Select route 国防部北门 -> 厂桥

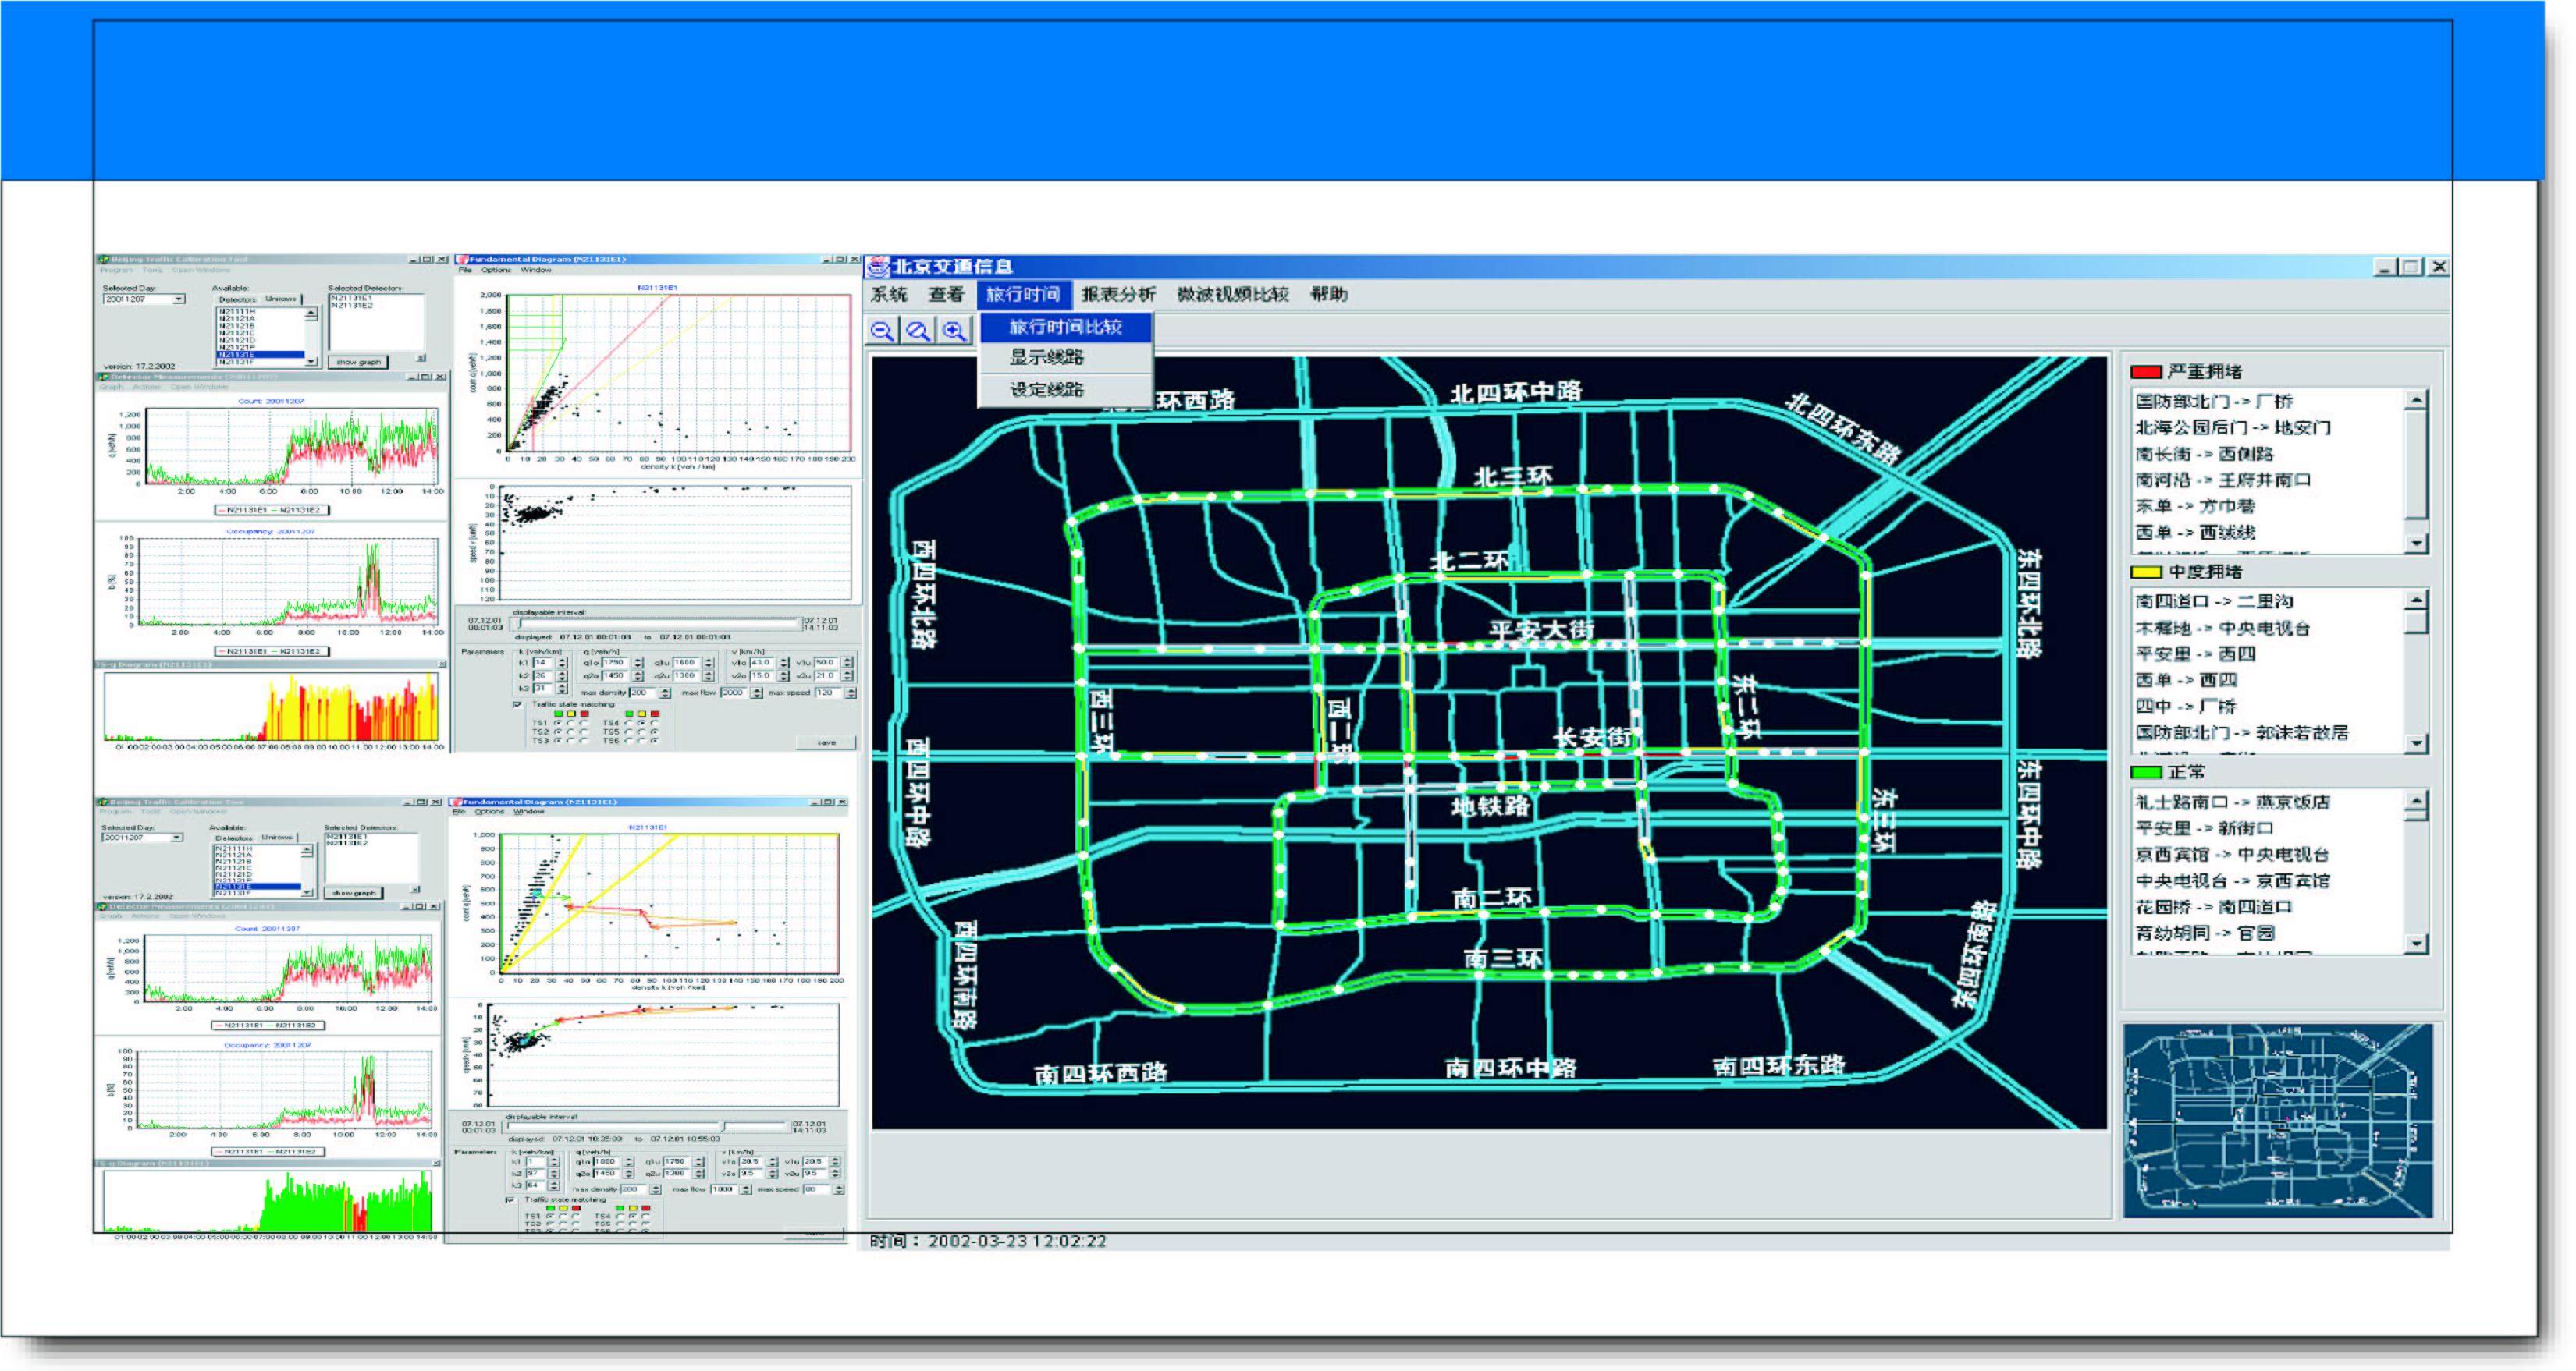click(x=2214, y=402)
